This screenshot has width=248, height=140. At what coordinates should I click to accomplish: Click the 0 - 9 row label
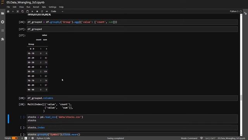point(32,49)
